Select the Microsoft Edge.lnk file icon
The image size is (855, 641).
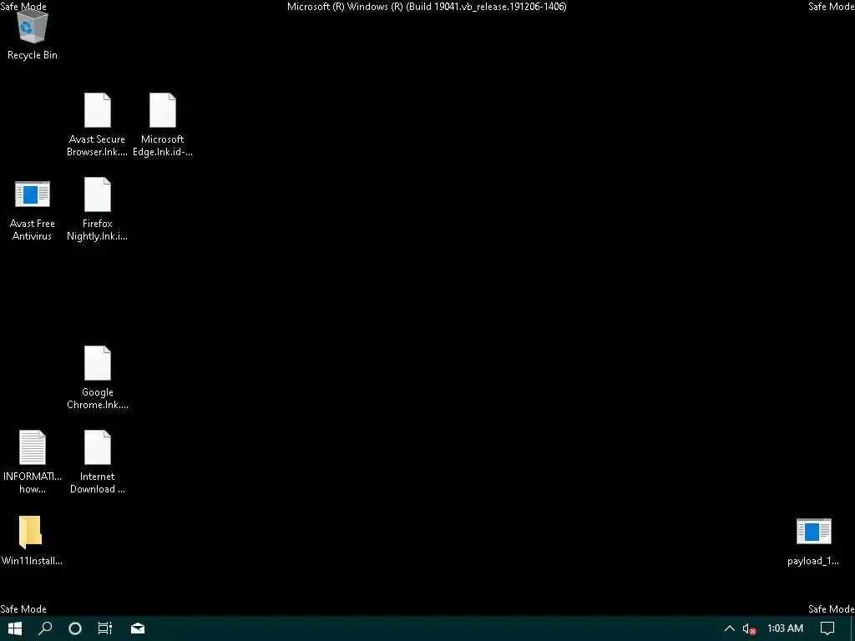point(163,110)
